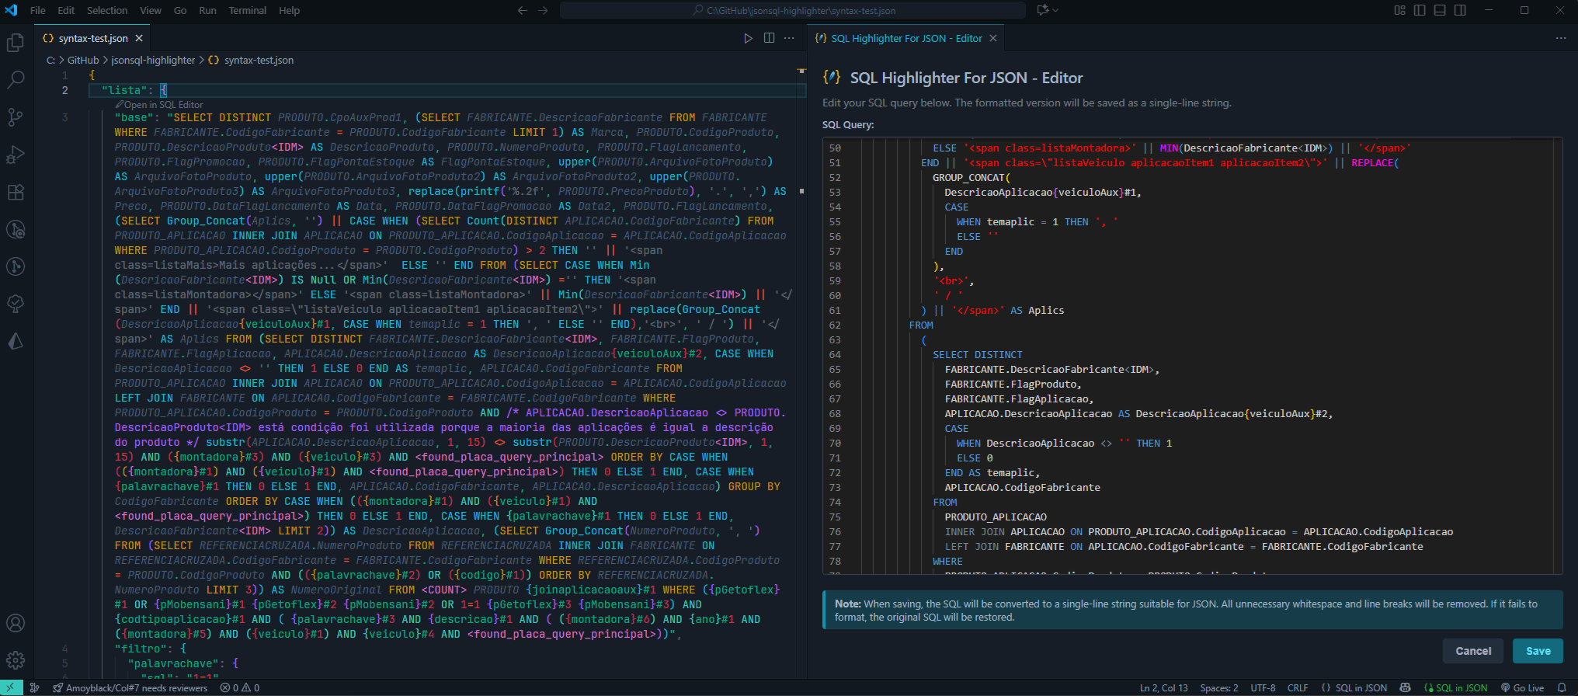
Task: Toggle the bottom panel
Action: (x=1440, y=10)
